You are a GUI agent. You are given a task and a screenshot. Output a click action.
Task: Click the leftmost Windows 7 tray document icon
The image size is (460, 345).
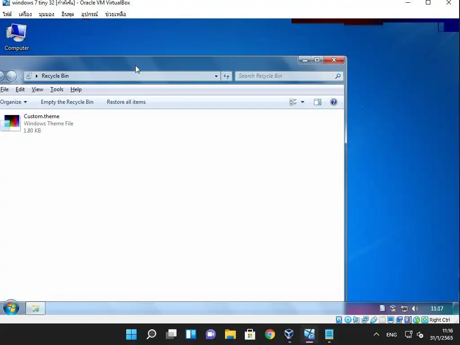point(382,308)
